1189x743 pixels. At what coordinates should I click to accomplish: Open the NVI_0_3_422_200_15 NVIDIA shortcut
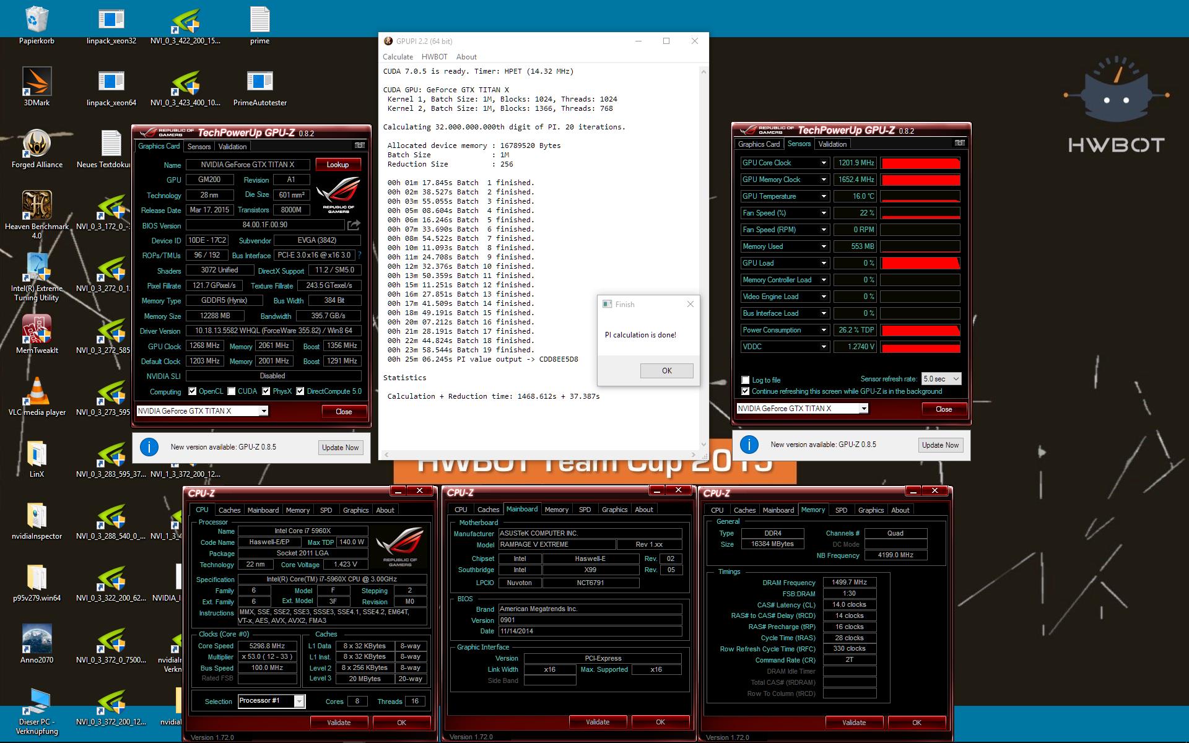point(185,25)
